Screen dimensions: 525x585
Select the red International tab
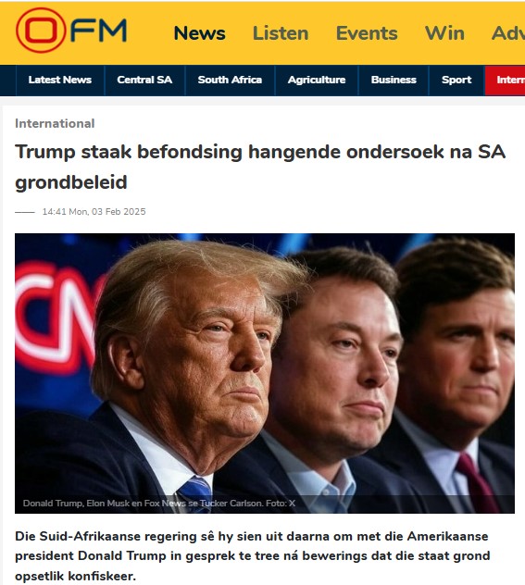pyautogui.click(x=506, y=80)
